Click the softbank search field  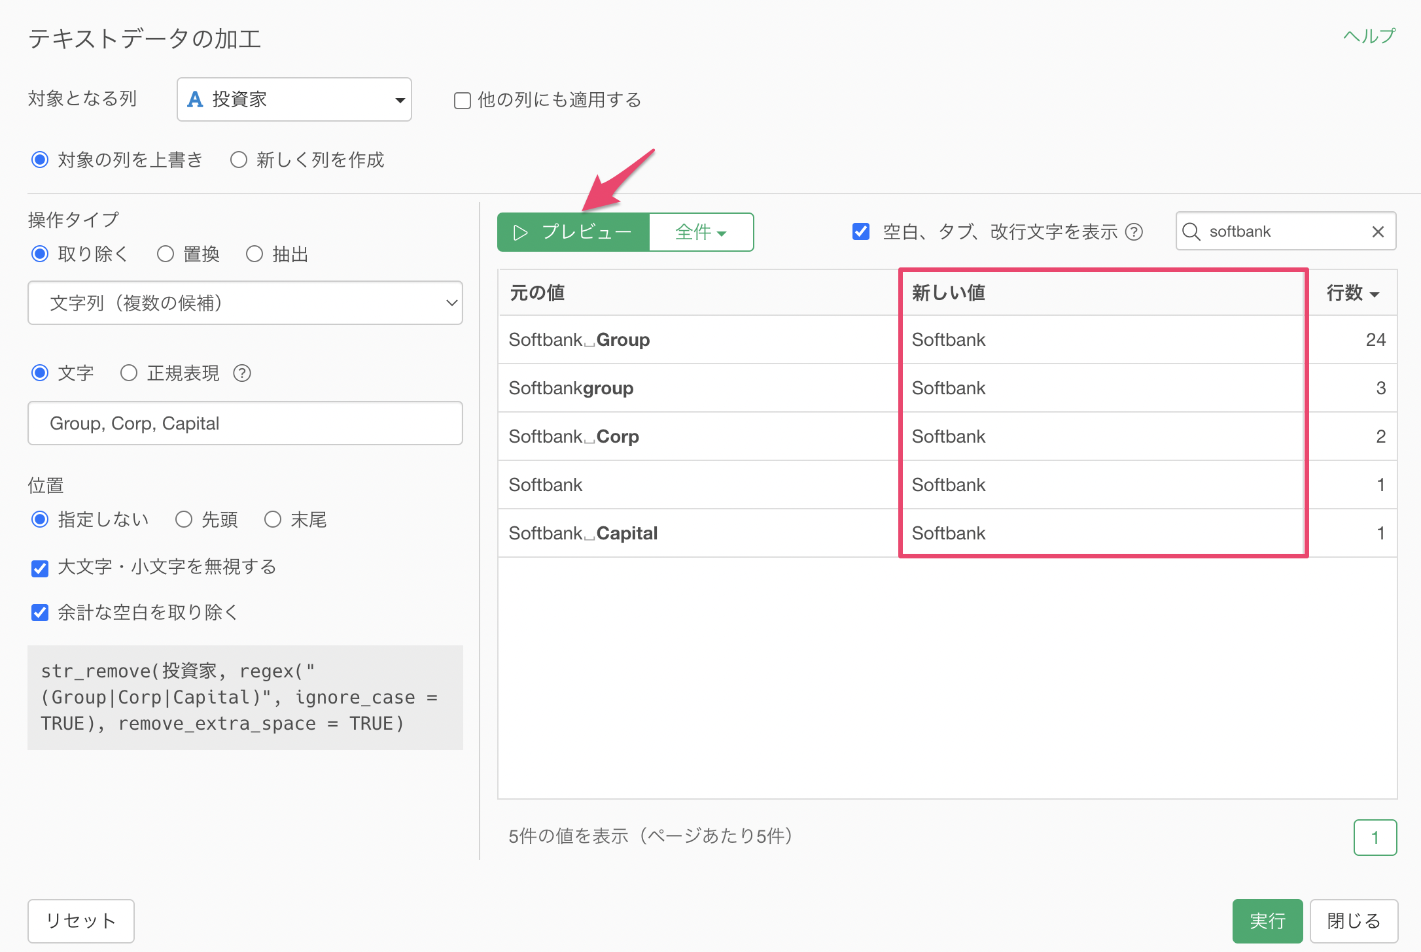click(1286, 231)
